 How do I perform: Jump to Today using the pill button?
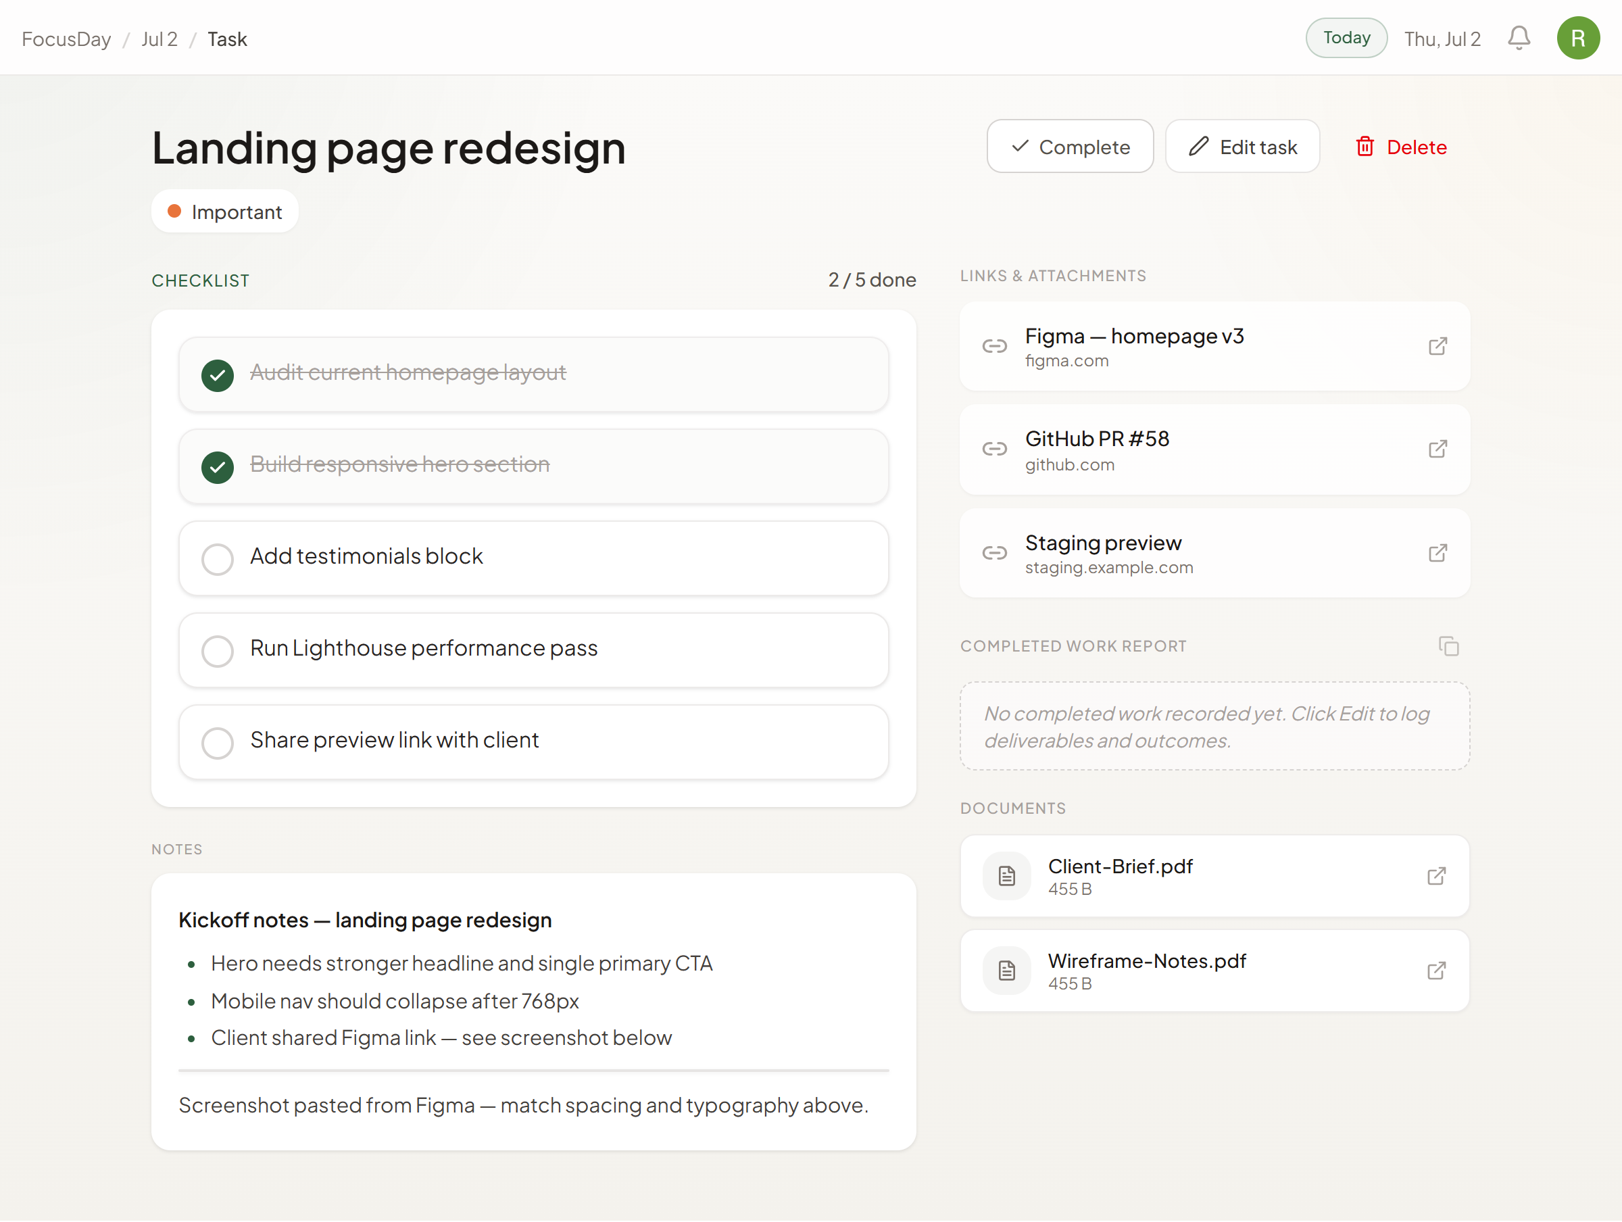pyautogui.click(x=1346, y=38)
